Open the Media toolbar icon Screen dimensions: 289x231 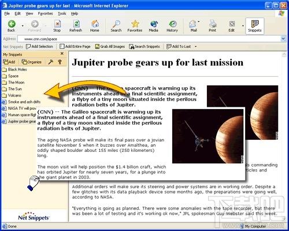154,26
